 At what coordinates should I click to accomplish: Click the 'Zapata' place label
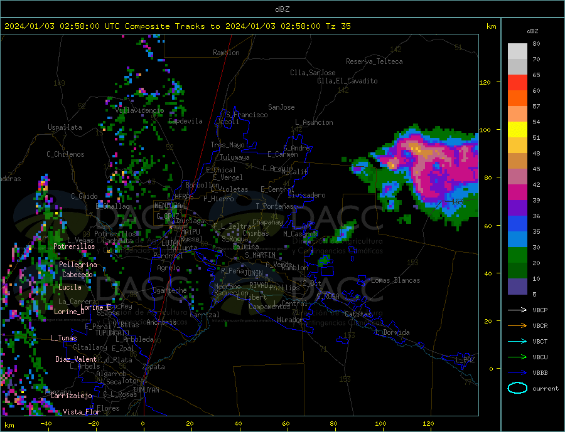point(154,367)
